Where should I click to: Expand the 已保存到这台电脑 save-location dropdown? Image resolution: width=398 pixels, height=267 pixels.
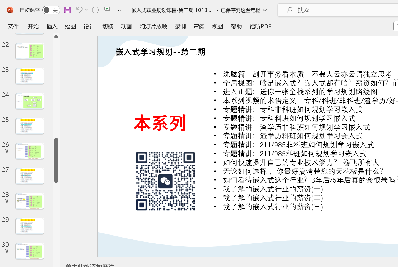point(265,10)
